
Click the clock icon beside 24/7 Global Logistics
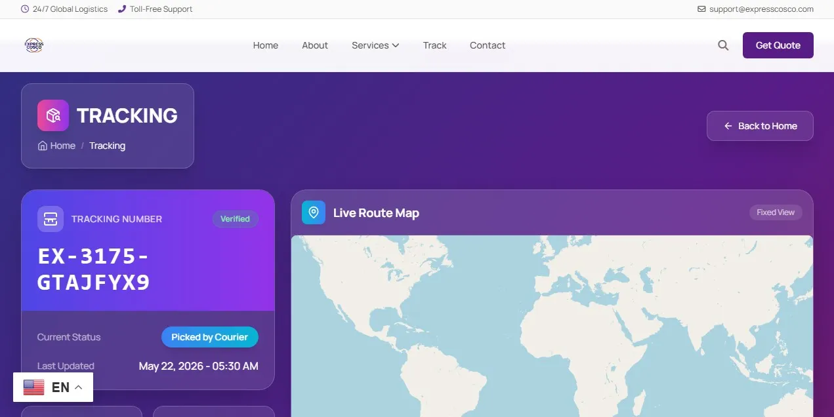tap(25, 9)
